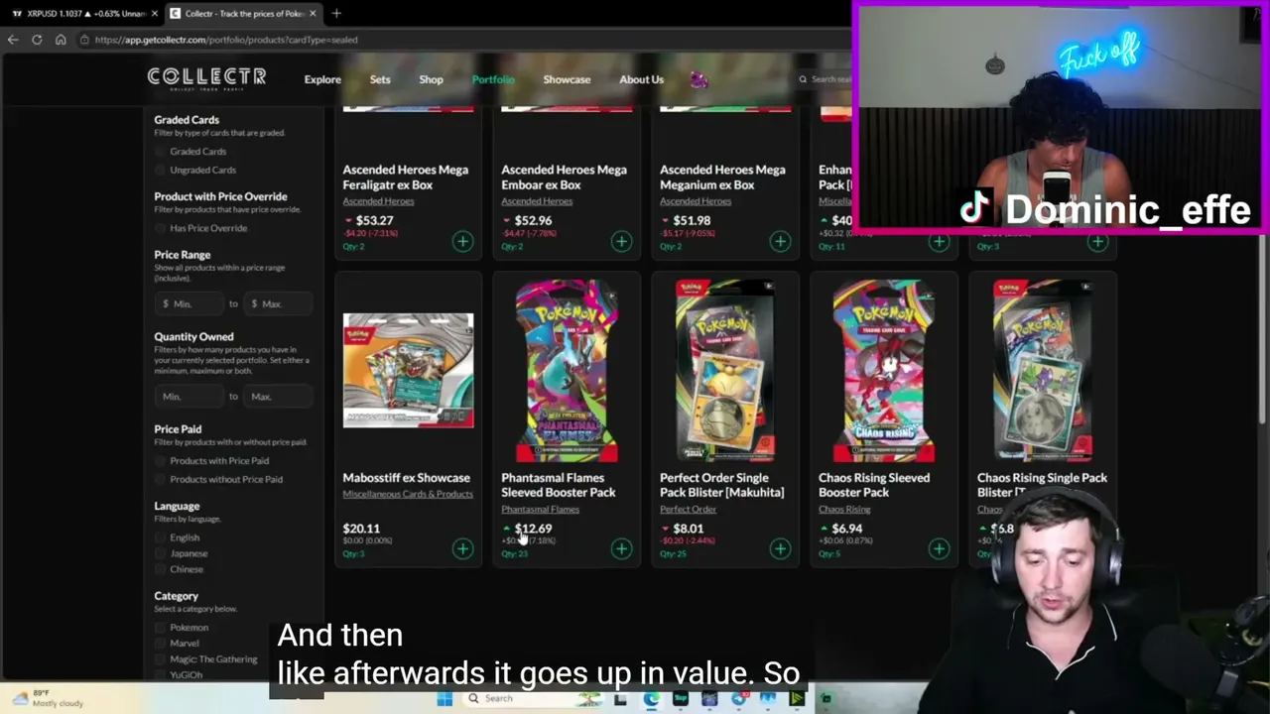The width and height of the screenshot is (1270, 714).
Task: Enable the Has Price Override filter
Action: point(161,228)
